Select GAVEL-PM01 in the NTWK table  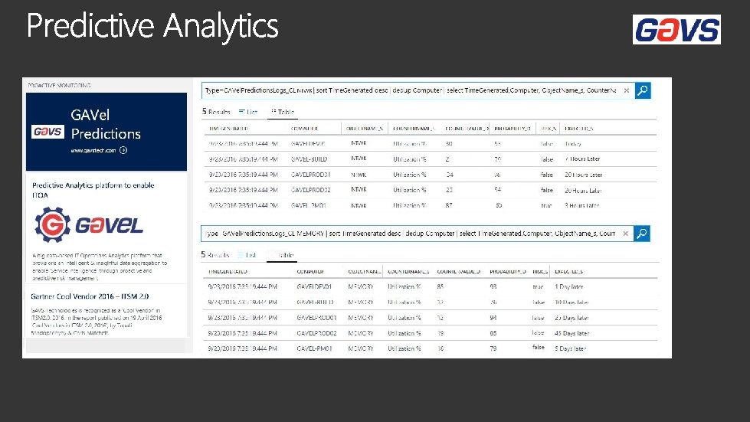308,205
